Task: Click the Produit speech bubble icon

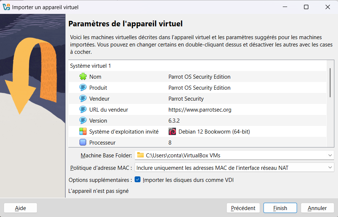Action: point(83,87)
